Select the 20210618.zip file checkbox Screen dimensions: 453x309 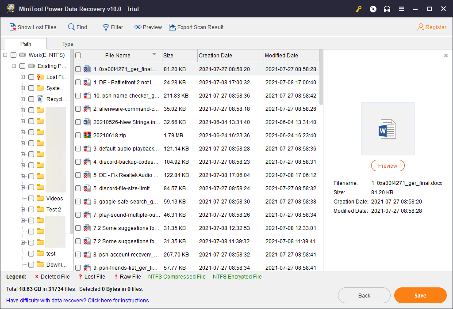click(x=78, y=135)
